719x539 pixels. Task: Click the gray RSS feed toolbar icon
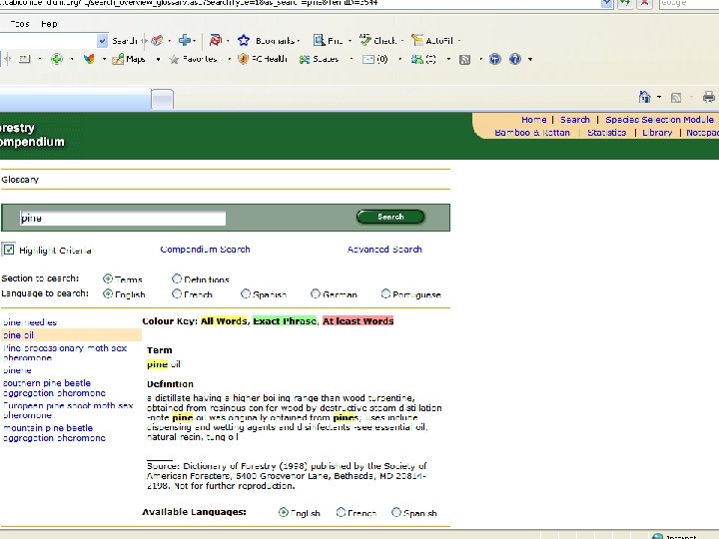(464, 59)
